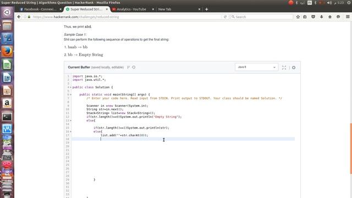Switch to the New Tab tab
This screenshot has width=352, height=198.
click(x=164, y=9)
